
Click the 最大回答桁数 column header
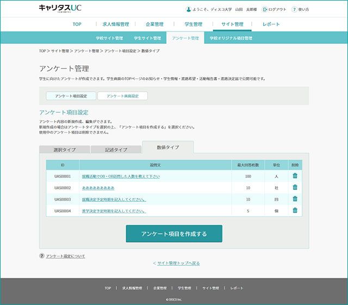248,165
